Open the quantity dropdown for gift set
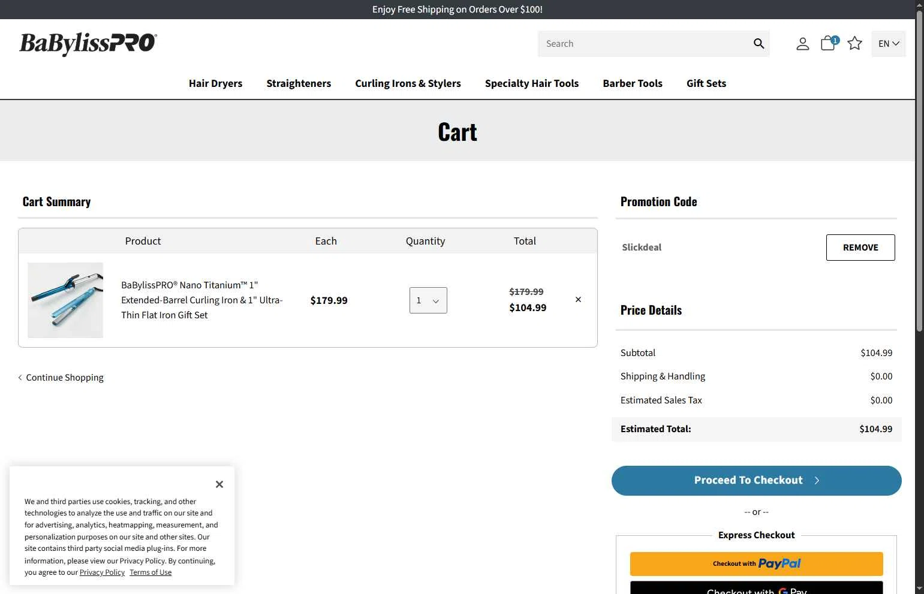The width and height of the screenshot is (924, 594). pos(428,300)
